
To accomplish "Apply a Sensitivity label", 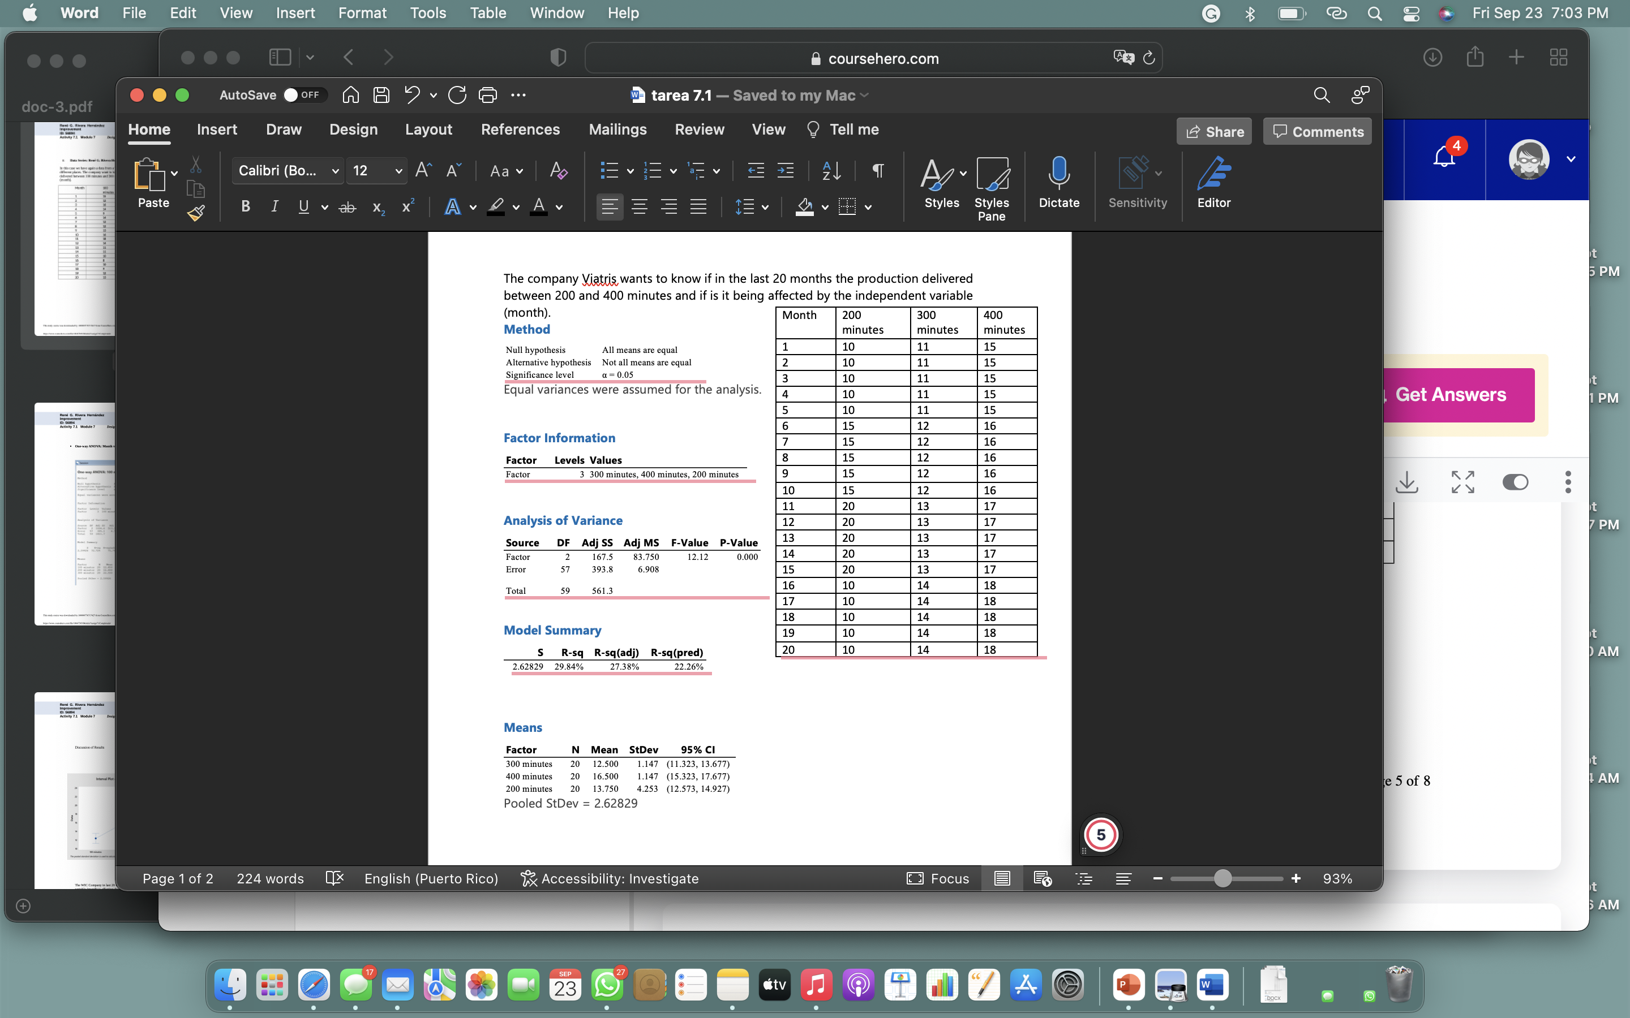I will coord(1137,185).
